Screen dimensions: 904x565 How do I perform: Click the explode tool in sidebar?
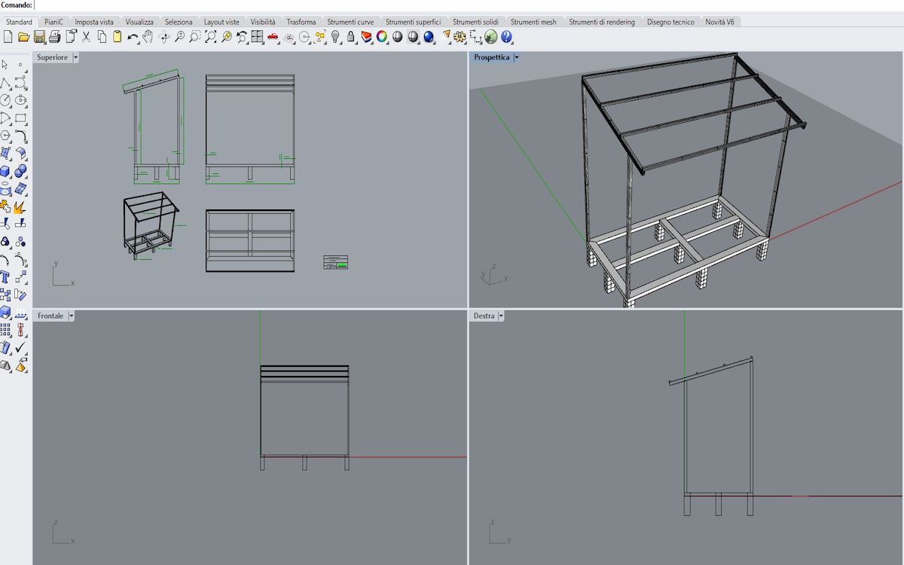(21, 206)
